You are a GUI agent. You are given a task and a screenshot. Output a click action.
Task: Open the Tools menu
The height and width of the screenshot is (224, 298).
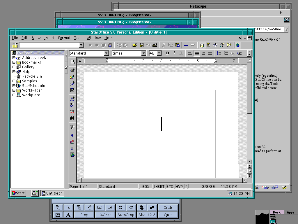[x=78, y=38]
